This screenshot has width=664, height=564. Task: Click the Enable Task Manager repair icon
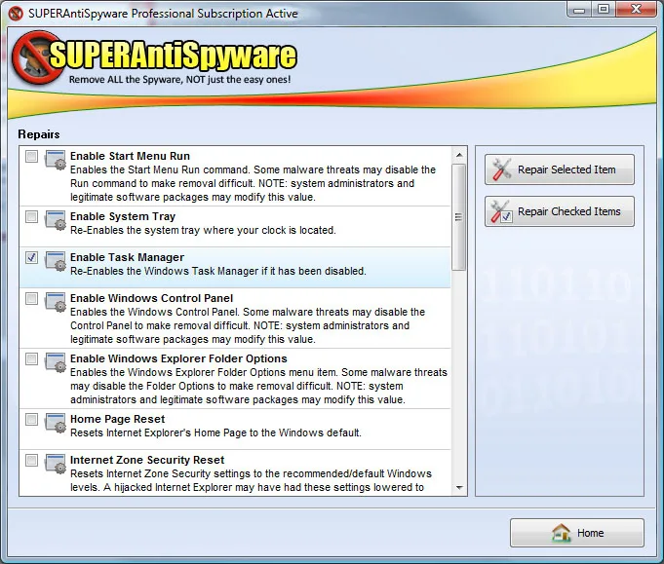coord(55,261)
